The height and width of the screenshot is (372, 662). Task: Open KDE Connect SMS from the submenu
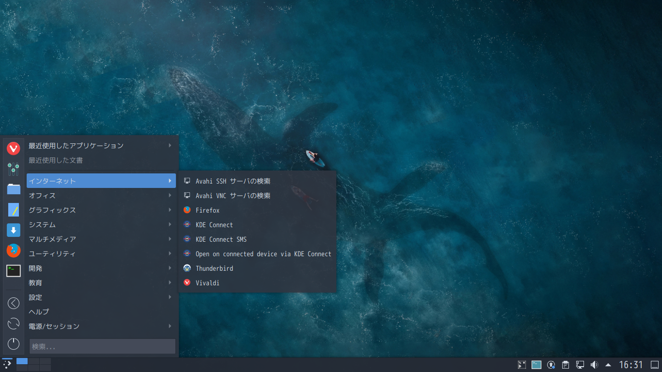click(257, 239)
